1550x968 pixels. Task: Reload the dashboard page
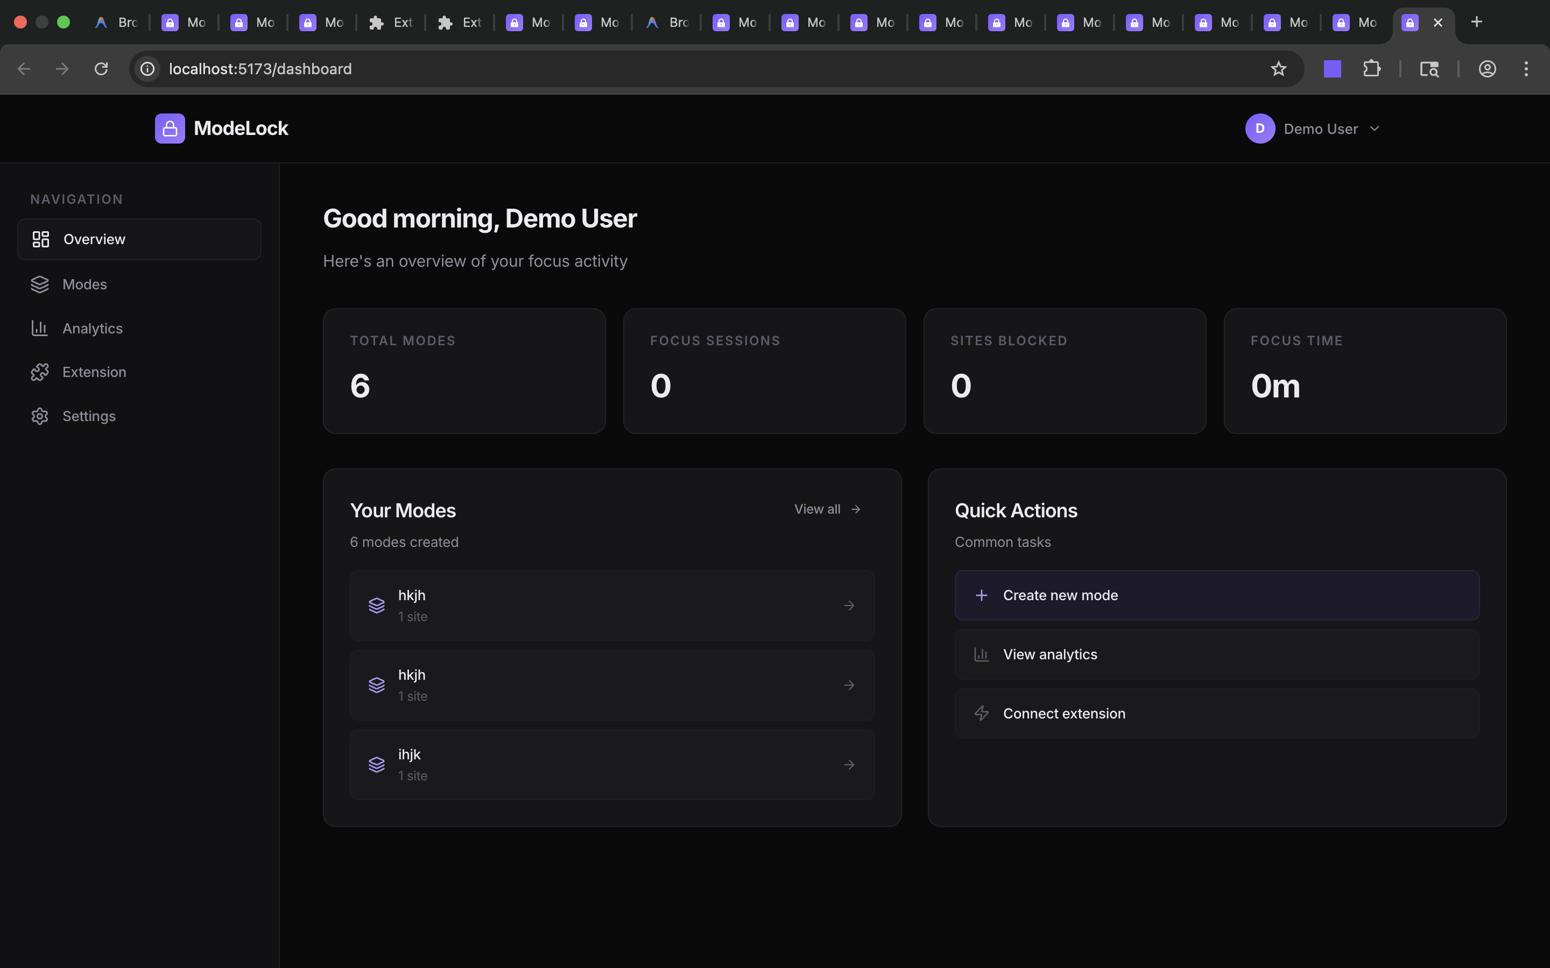tap(101, 69)
